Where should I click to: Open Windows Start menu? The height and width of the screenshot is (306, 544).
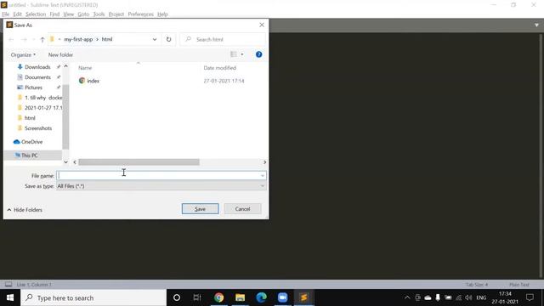point(10,297)
